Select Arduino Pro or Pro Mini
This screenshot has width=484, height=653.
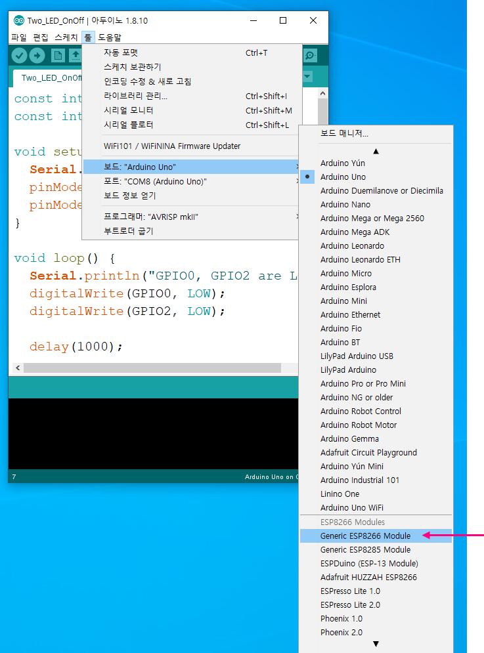point(376,383)
